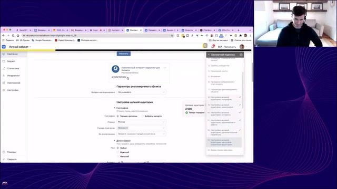
Task: Select Города и регионы radio
Action: pyautogui.click(x=118, y=116)
